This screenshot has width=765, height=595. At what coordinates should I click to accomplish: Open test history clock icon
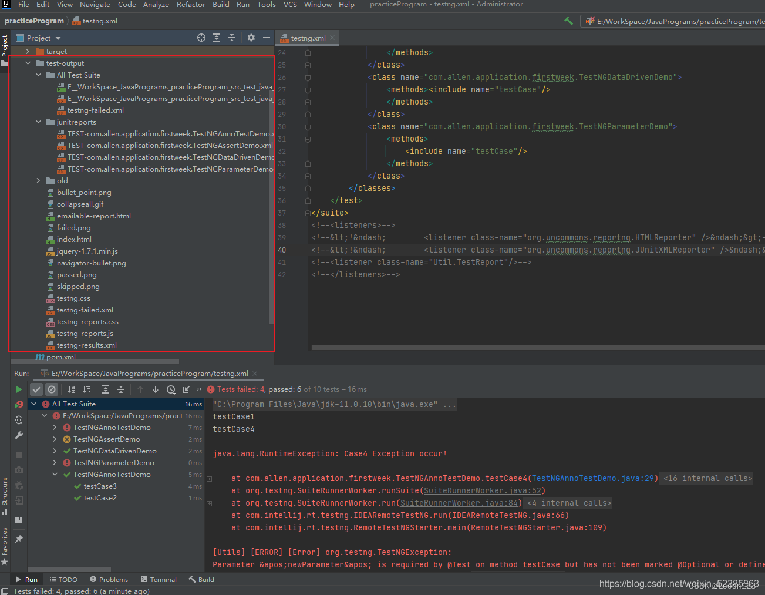[171, 389]
